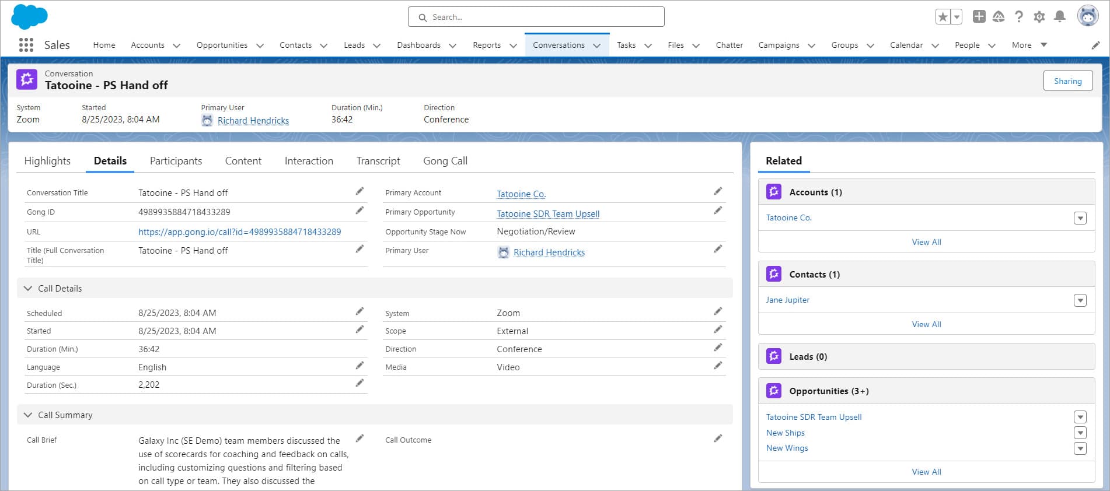Edit the Language field
The width and height of the screenshot is (1110, 491).
(360, 366)
